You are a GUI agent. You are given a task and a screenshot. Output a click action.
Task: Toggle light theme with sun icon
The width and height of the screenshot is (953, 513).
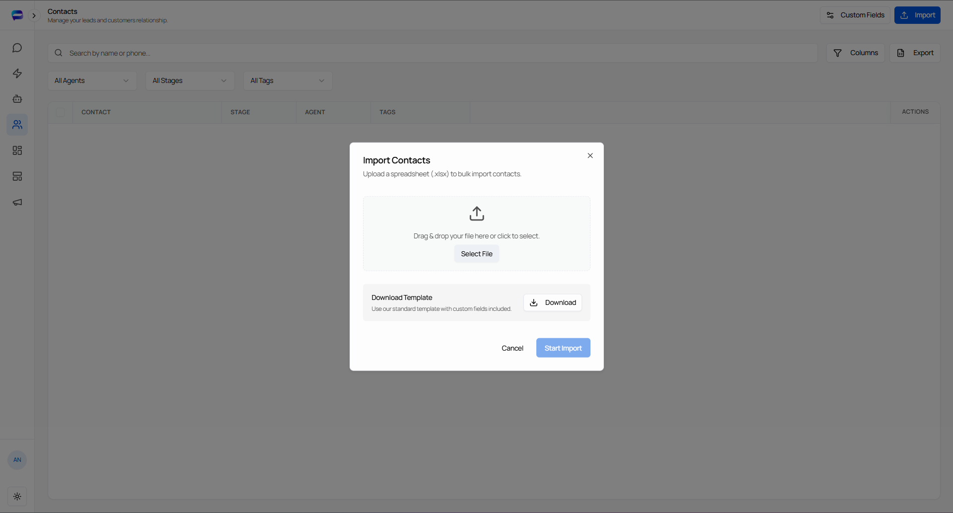click(x=17, y=496)
